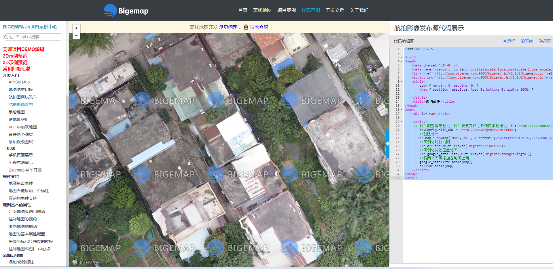Zoom out the map with minus button
This screenshot has height=269, width=553.
(76, 36)
